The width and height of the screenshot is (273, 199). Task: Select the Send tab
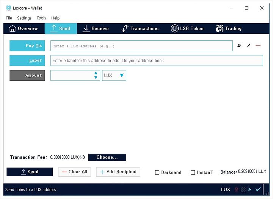point(61,28)
